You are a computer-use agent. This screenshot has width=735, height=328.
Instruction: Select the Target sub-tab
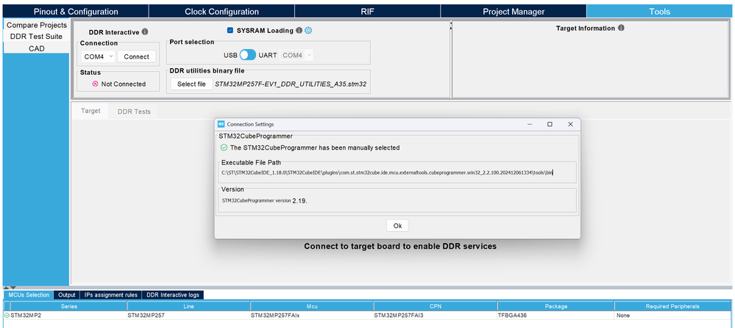pyautogui.click(x=90, y=112)
